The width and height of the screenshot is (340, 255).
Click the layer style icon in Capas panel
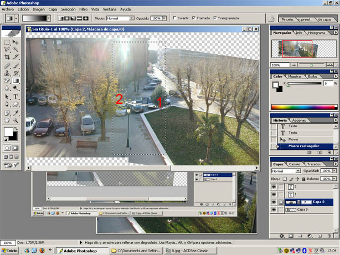click(282, 236)
